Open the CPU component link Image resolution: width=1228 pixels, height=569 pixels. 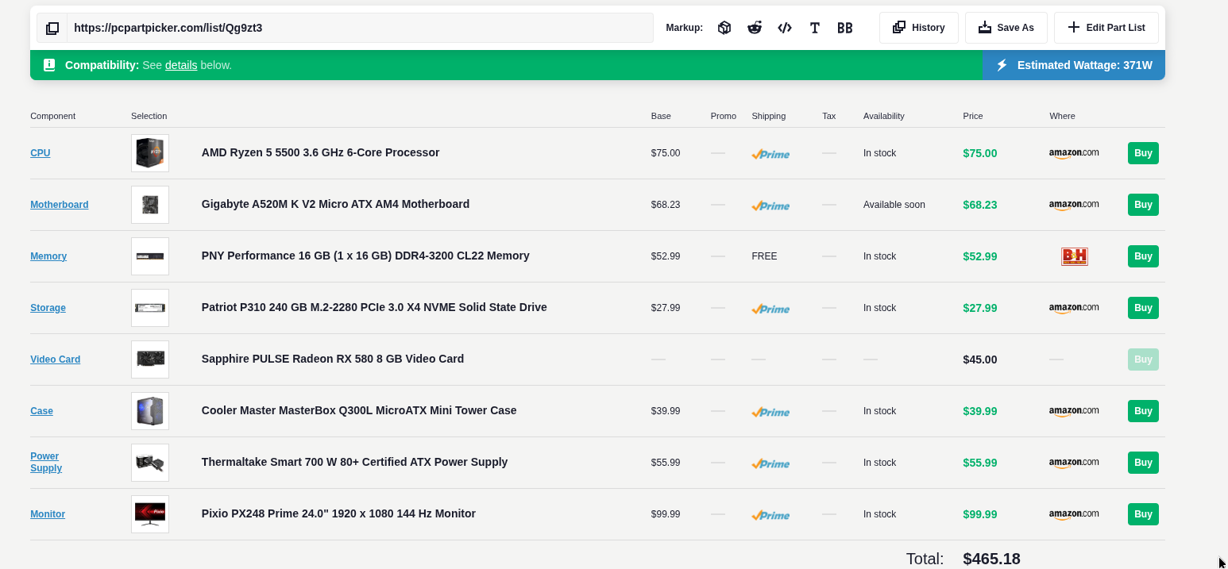(x=41, y=153)
